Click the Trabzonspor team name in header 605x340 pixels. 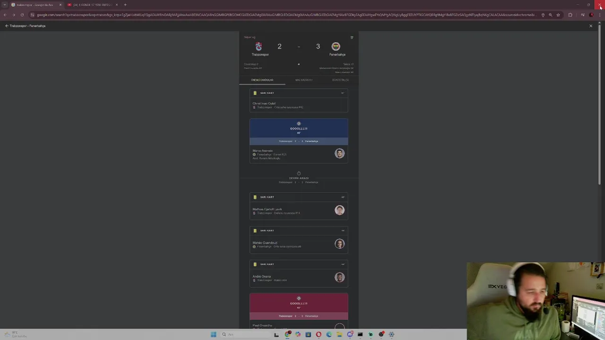260,54
